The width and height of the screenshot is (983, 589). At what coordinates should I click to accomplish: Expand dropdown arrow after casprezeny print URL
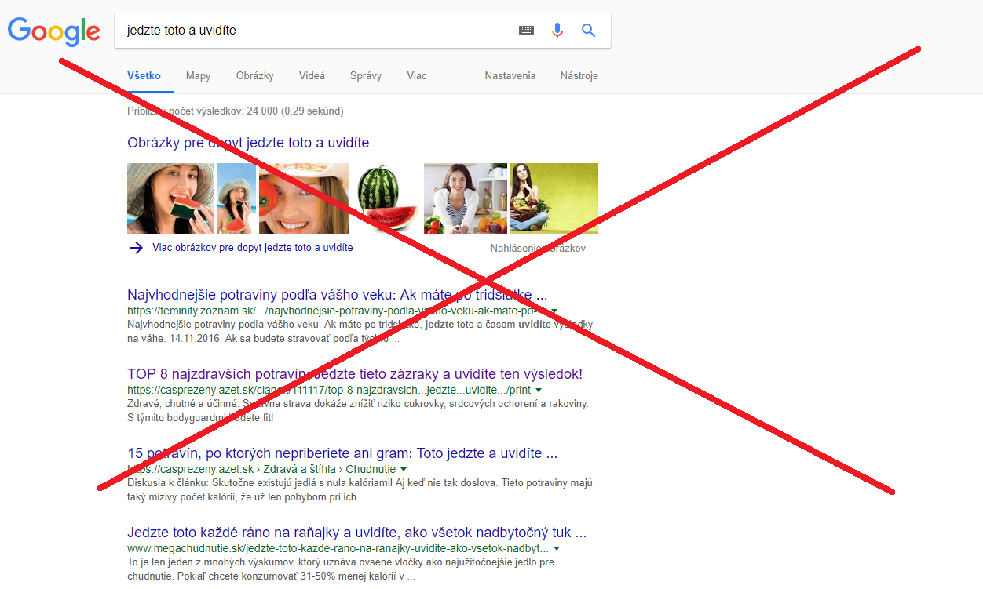click(x=539, y=390)
